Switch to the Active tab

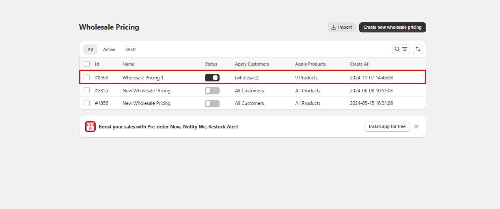click(x=109, y=49)
